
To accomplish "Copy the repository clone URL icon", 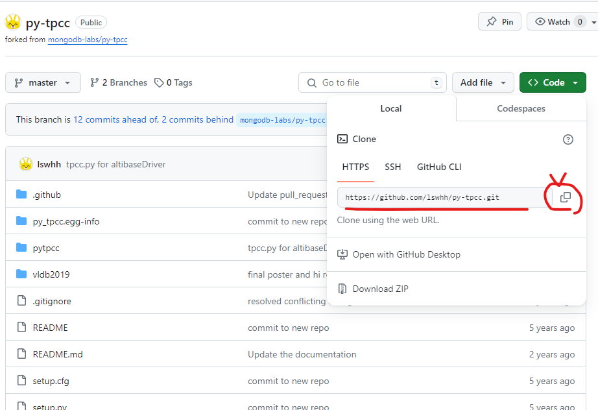I will pos(566,197).
